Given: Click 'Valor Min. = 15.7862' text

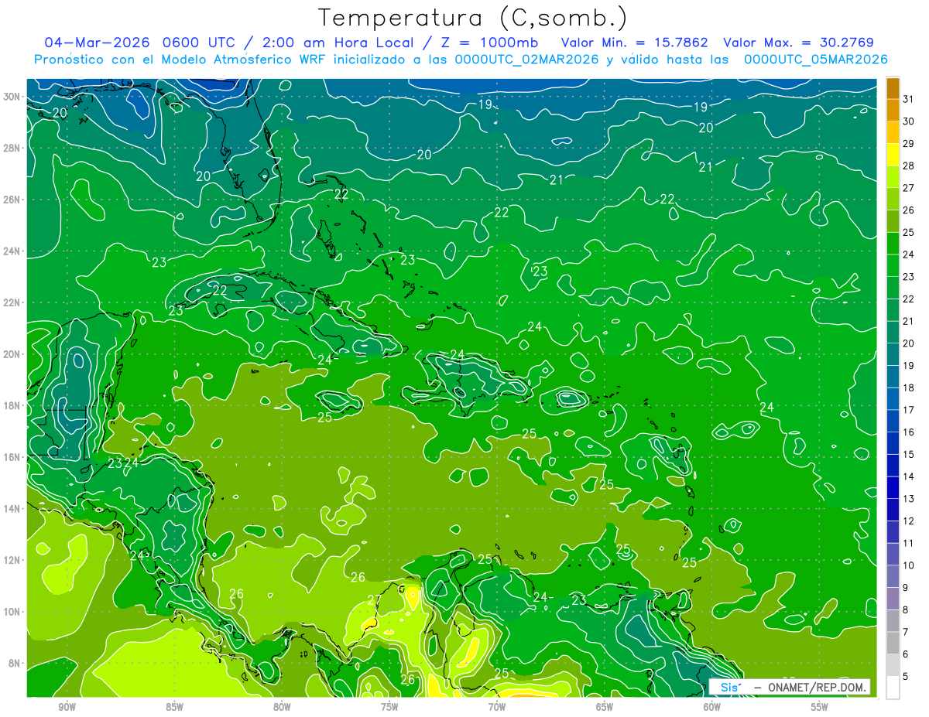Looking at the screenshot, I should tap(634, 43).
